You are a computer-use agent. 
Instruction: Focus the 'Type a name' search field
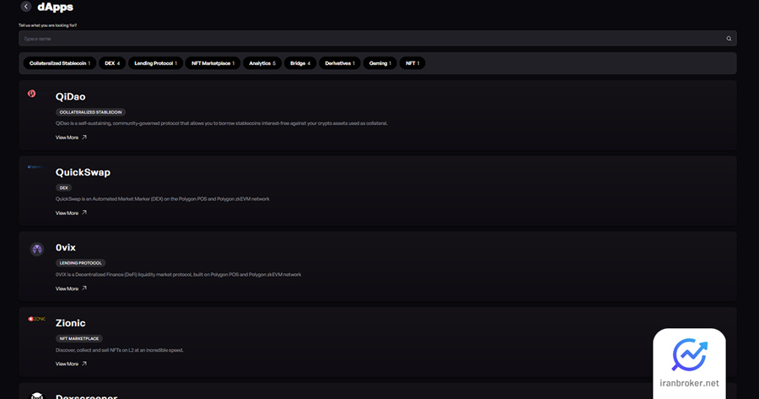[378, 39]
